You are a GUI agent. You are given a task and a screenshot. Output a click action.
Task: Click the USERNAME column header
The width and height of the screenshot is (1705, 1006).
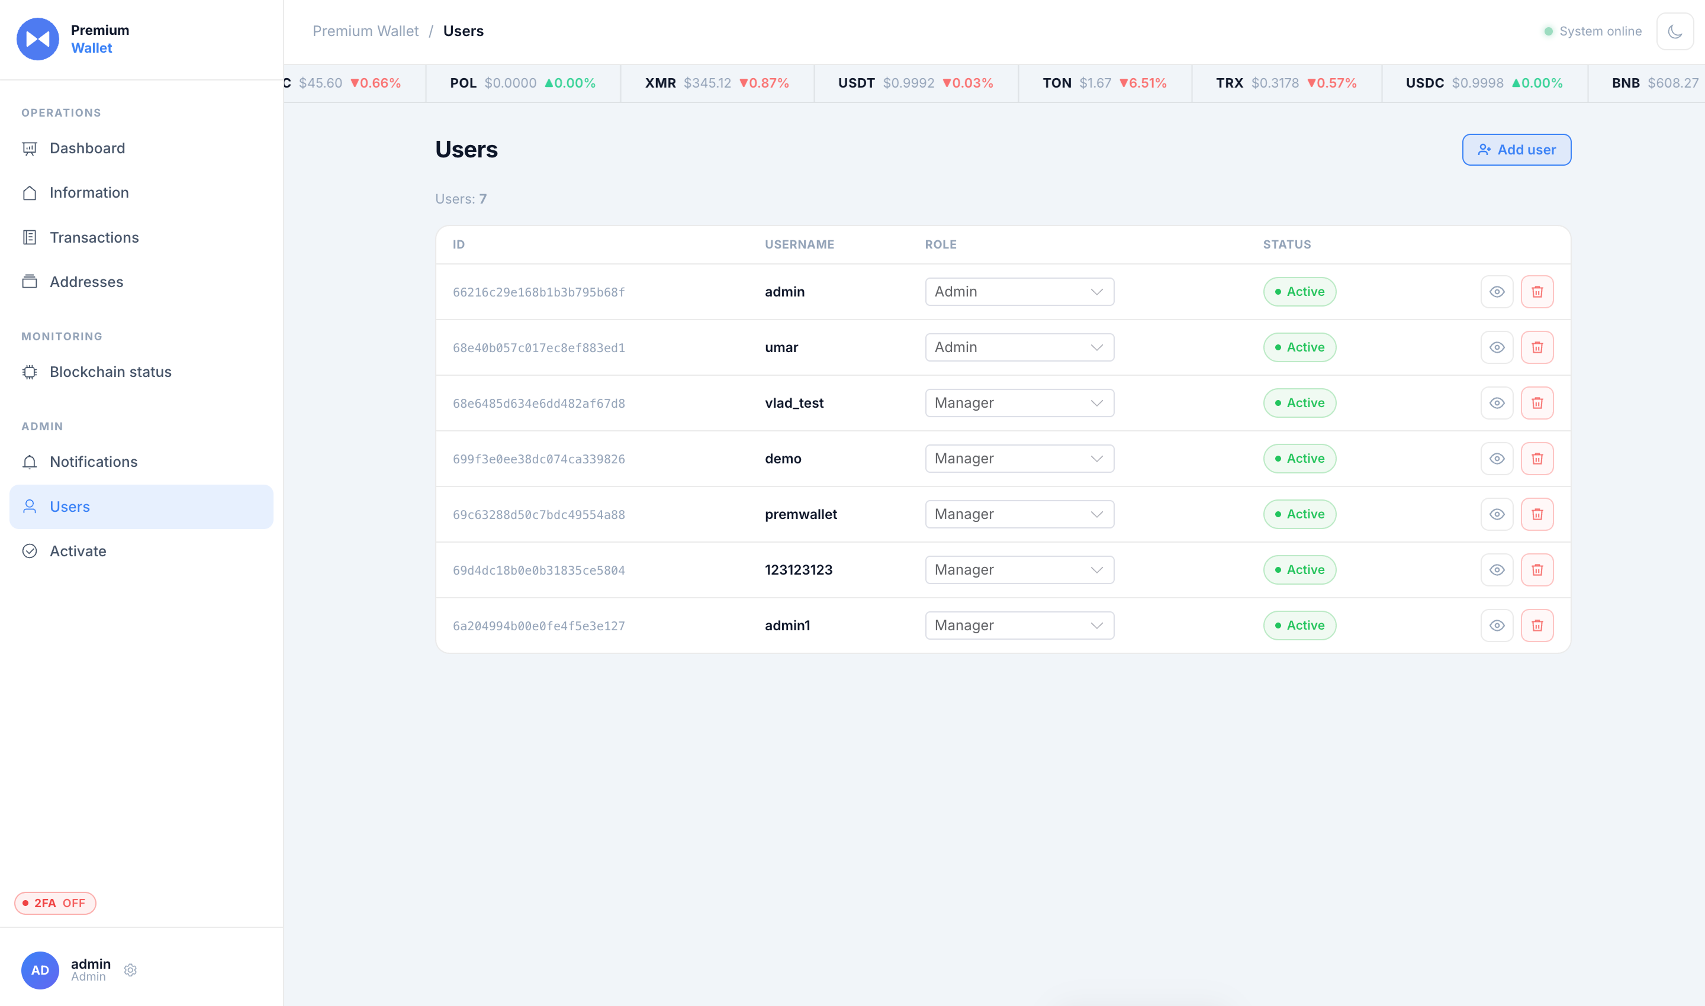800,245
